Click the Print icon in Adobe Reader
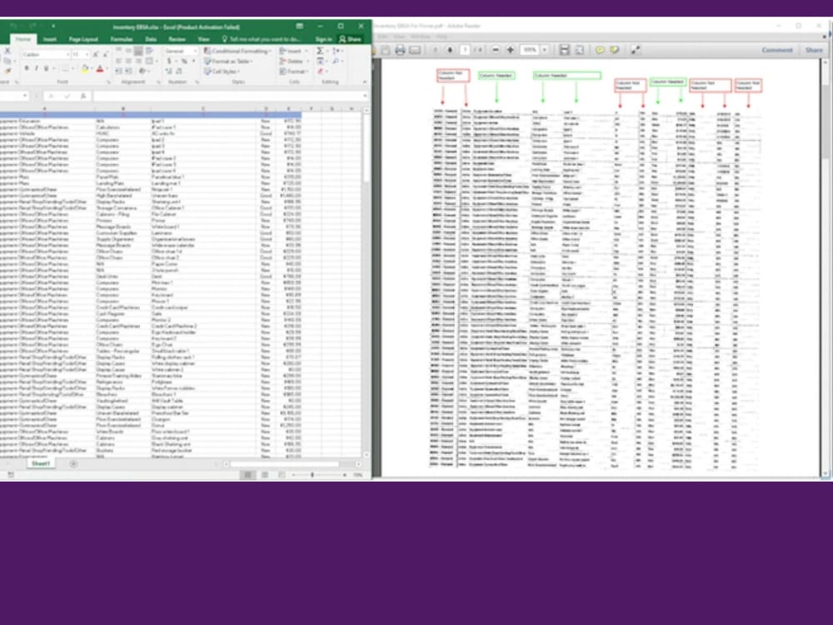 400,50
